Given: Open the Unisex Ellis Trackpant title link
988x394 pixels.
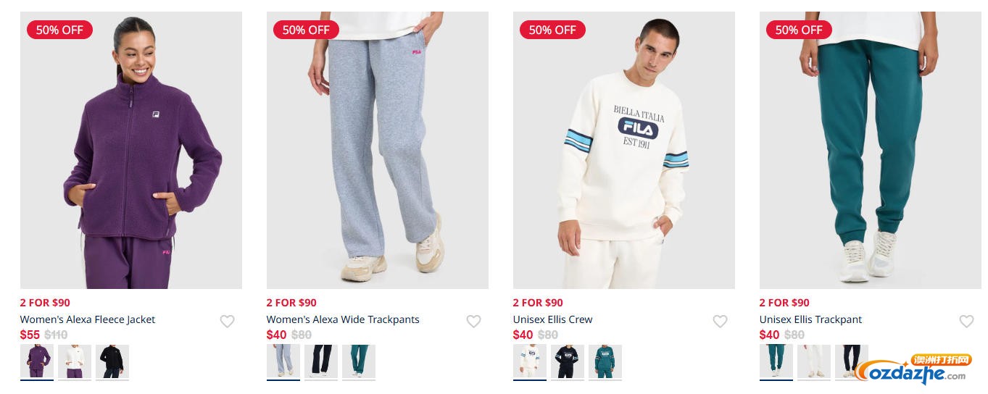Looking at the screenshot, I should tap(811, 319).
